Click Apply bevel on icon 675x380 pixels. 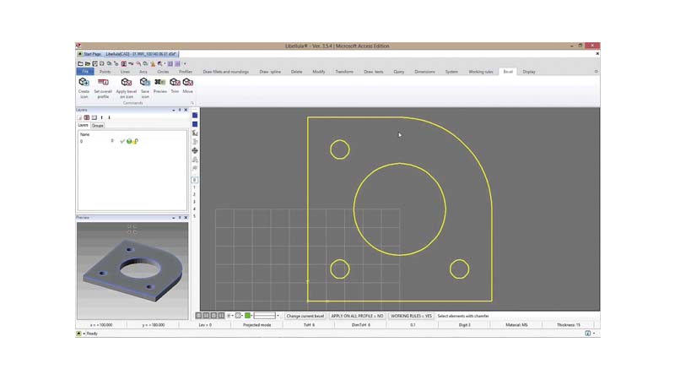tap(126, 86)
